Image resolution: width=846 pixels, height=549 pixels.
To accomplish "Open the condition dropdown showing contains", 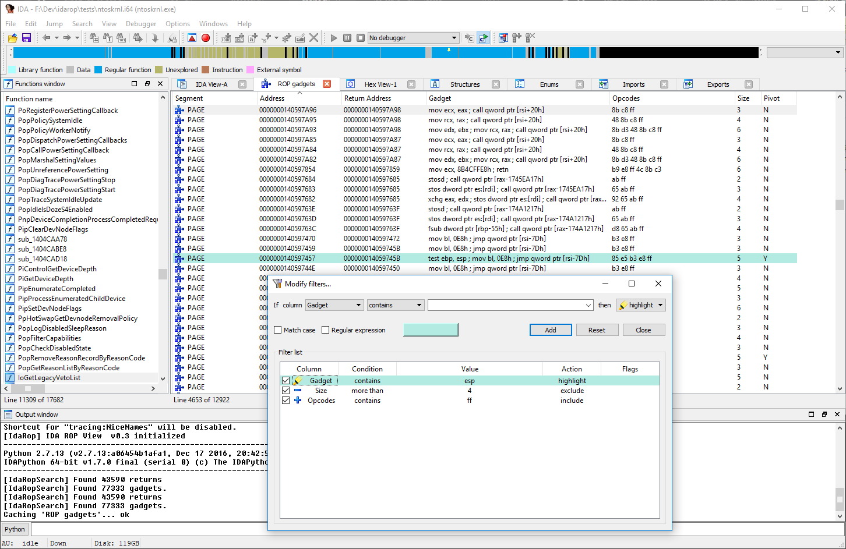I will 395,305.
